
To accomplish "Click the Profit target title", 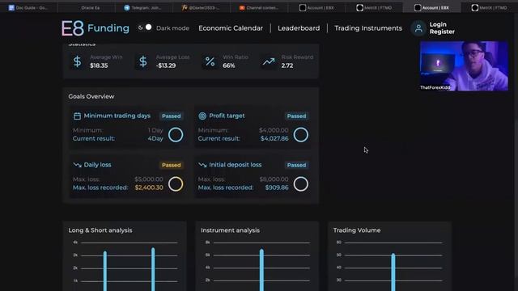I will pos(227,116).
